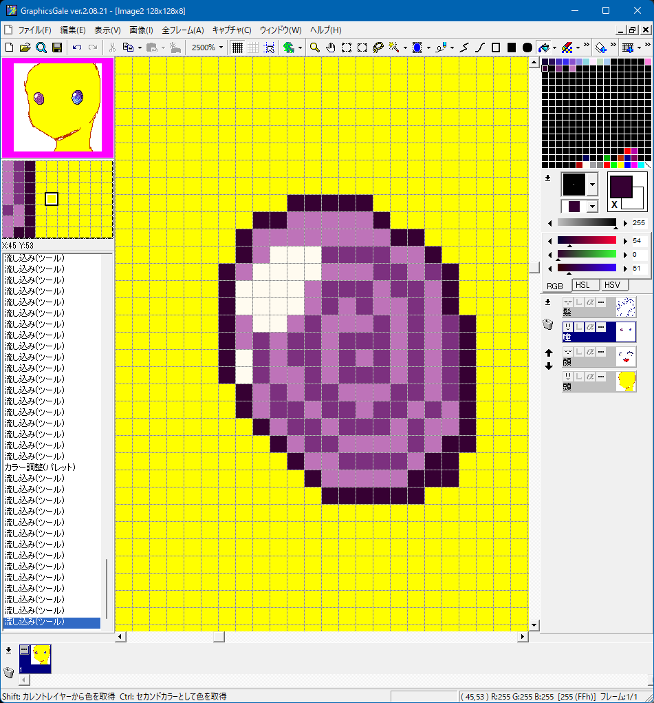Toggle visibility of the 瞳 layer
Screen dimensions: 654x703
point(567,327)
